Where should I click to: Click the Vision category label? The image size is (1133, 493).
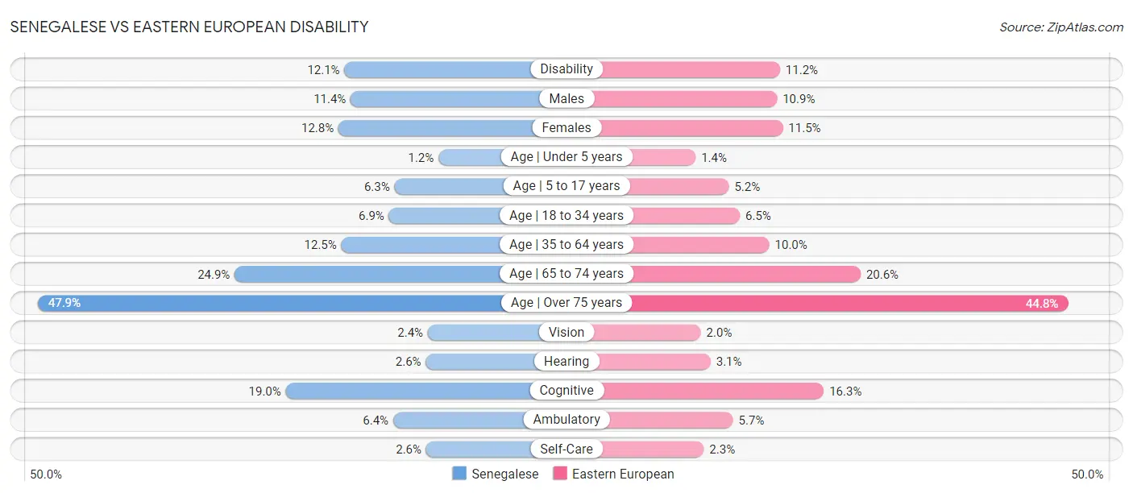click(x=566, y=332)
